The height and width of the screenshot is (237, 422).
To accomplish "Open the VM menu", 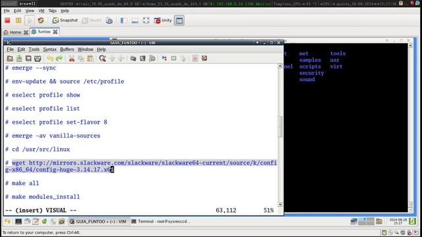I will pyautogui.click(x=42, y=11).
